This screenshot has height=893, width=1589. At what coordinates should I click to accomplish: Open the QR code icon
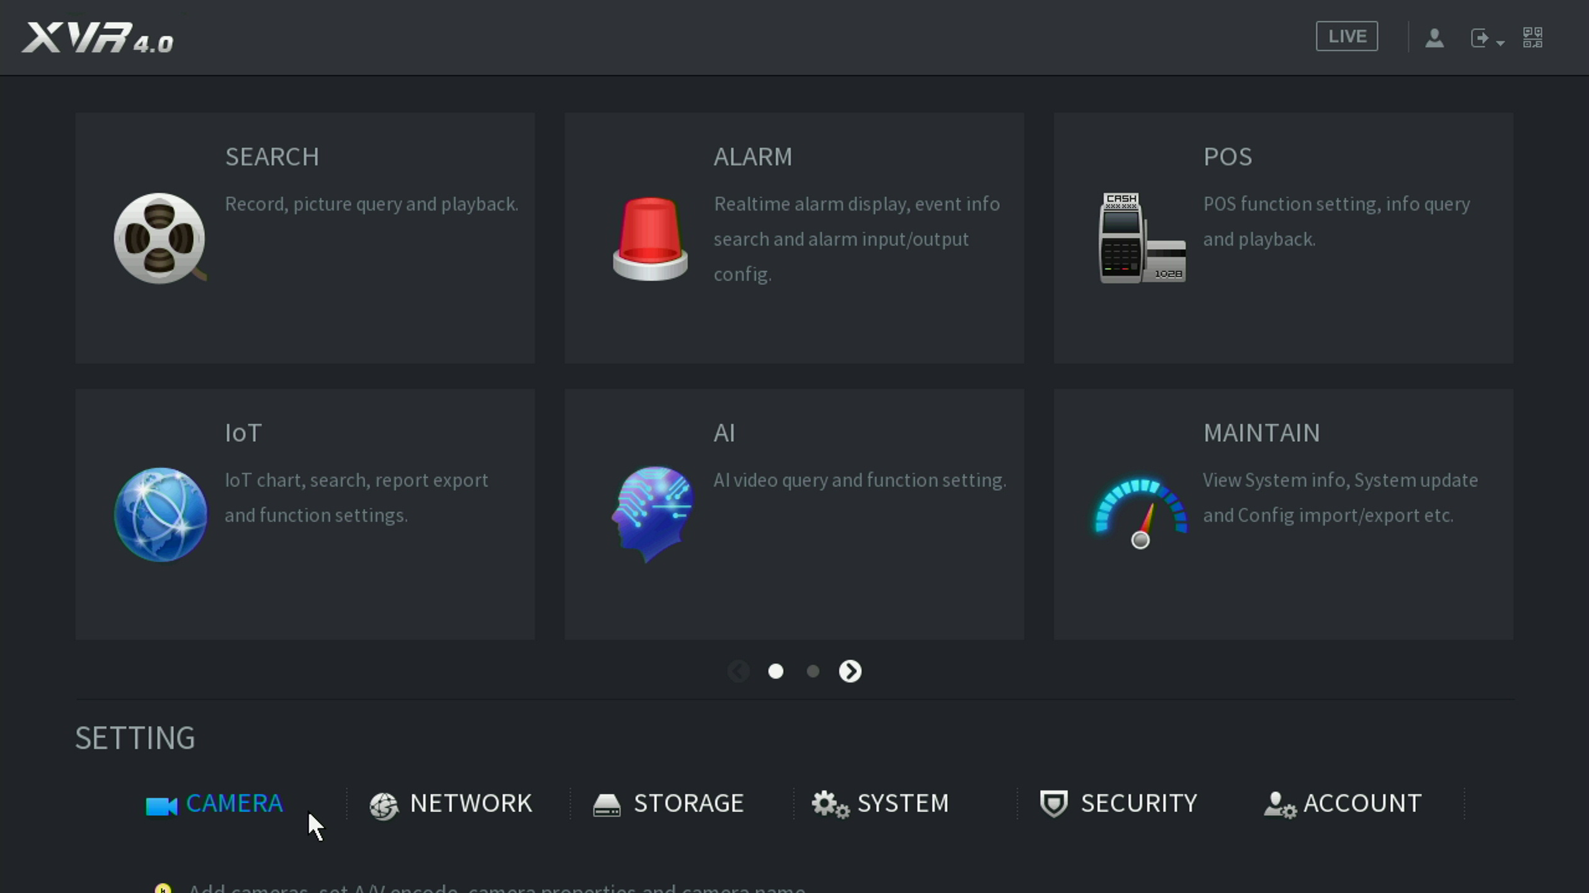1532,38
